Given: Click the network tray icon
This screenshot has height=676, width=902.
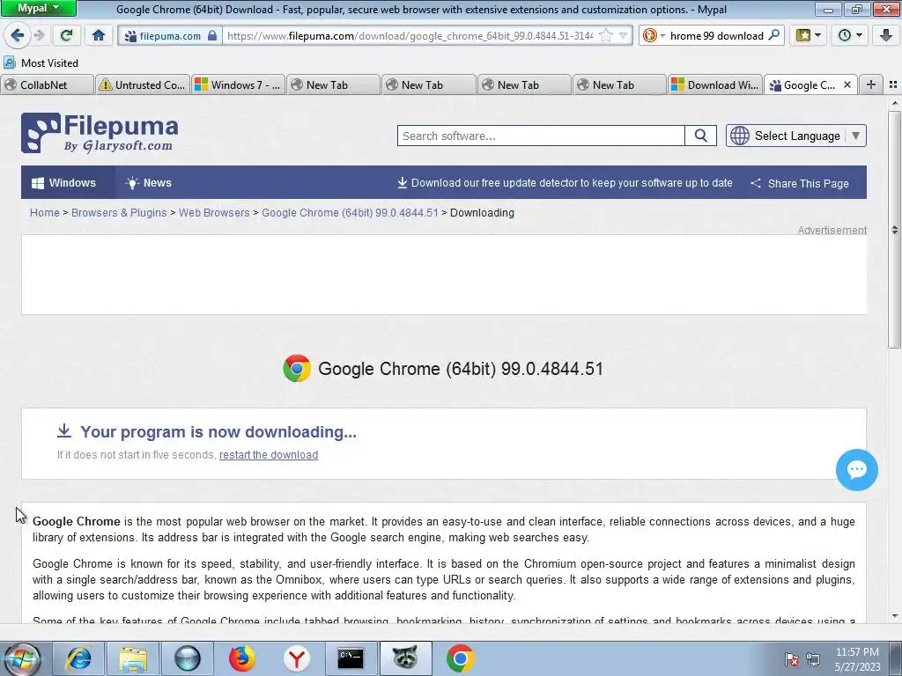Looking at the screenshot, I should tap(813, 659).
